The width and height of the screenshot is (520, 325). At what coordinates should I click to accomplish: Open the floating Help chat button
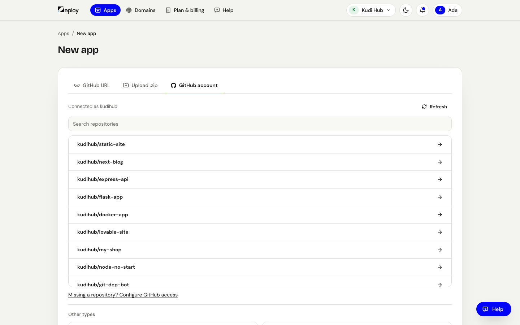click(x=494, y=309)
